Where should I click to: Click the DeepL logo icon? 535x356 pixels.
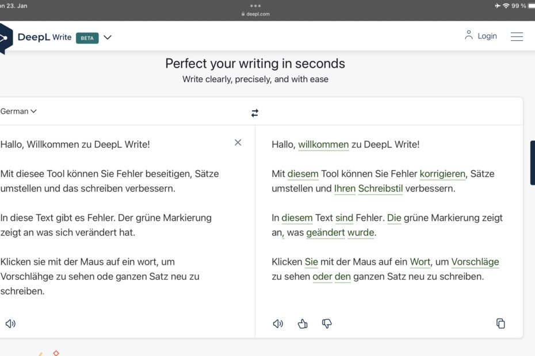tap(6, 38)
